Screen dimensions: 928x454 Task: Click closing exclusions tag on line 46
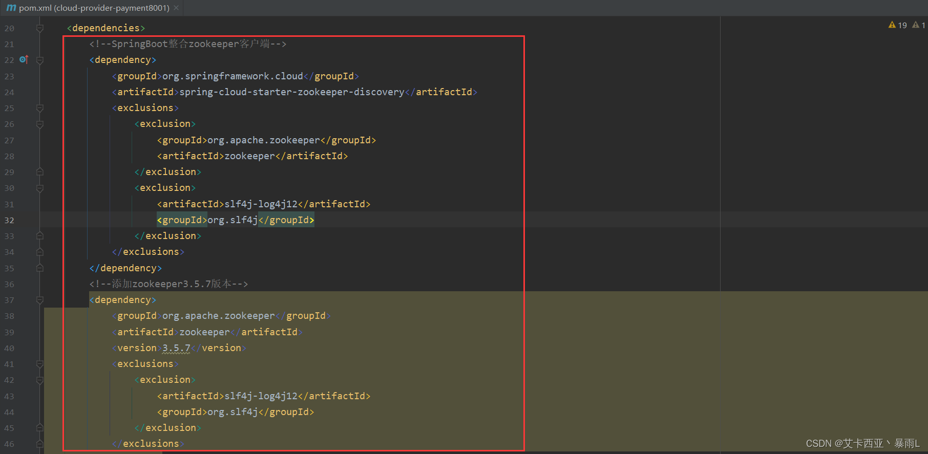tap(148, 444)
